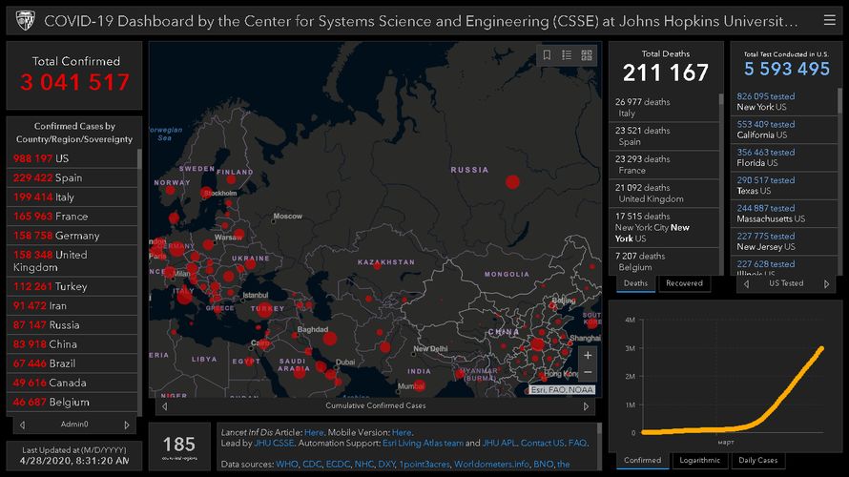This screenshot has height=477, width=849.
Task: Click right arrow next to Admin0
Action: [127, 425]
